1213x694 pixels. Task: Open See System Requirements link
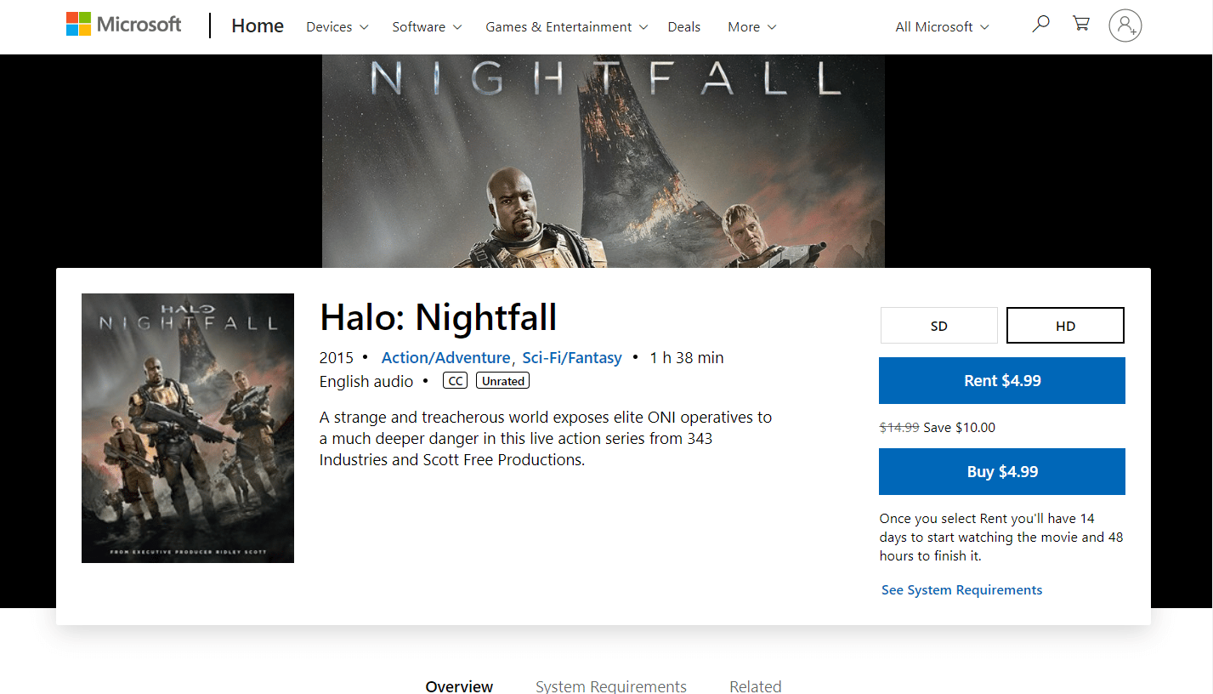point(961,589)
